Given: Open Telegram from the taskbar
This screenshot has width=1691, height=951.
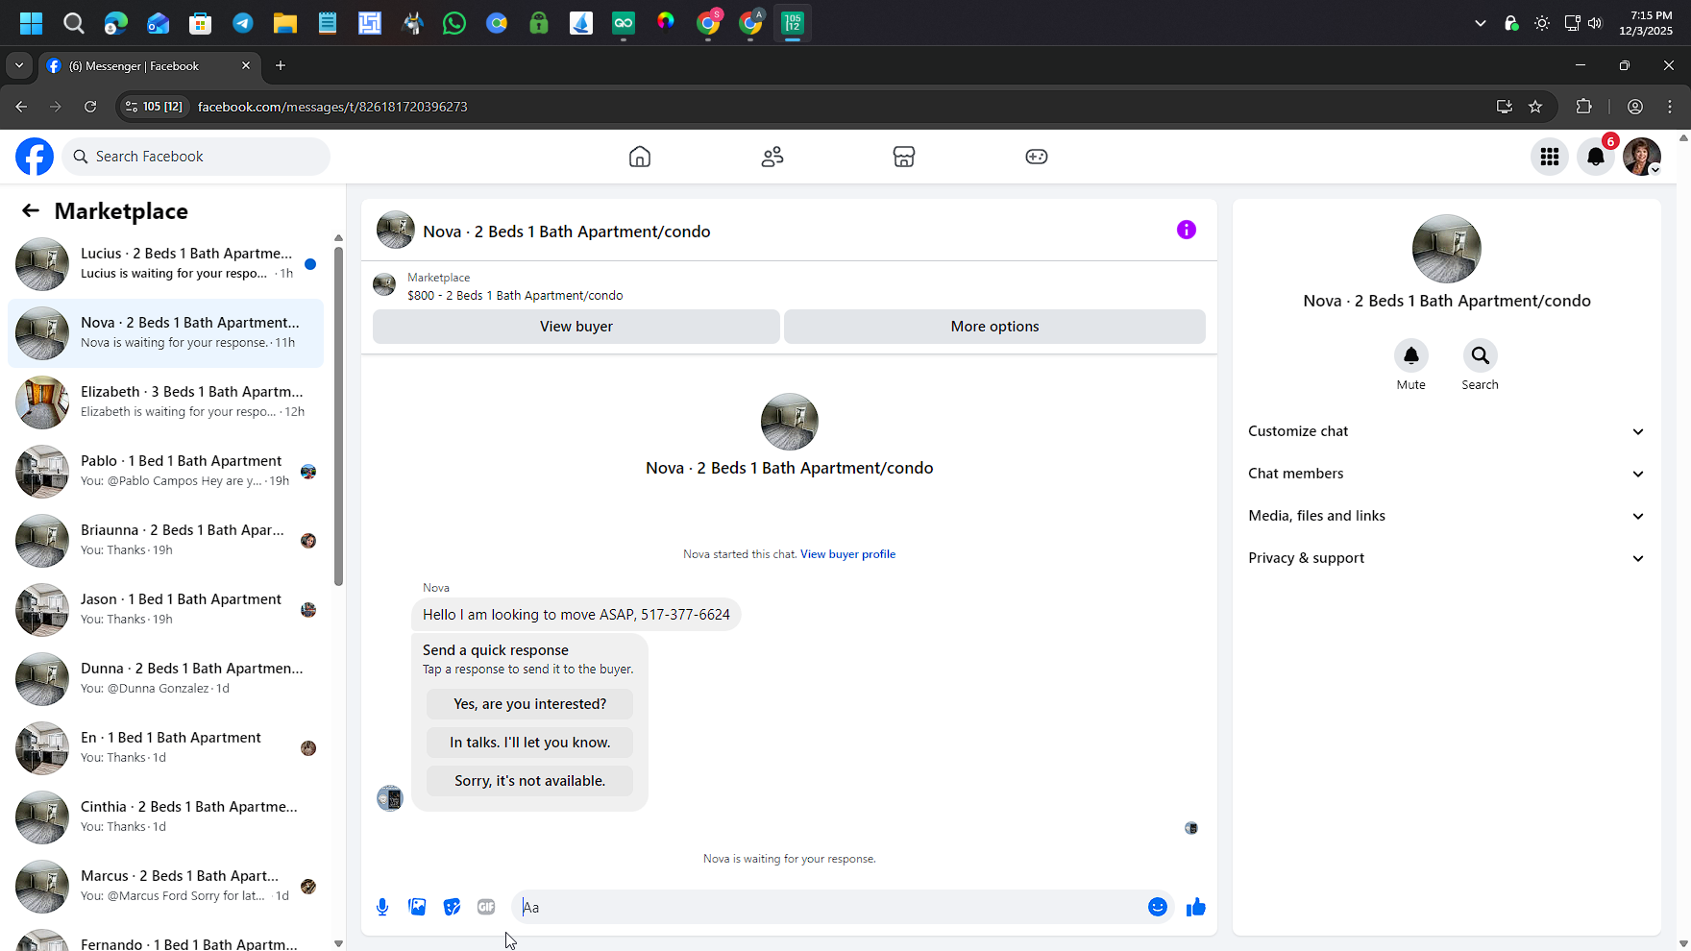Looking at the screenshot, I should [x=243, y=23].
